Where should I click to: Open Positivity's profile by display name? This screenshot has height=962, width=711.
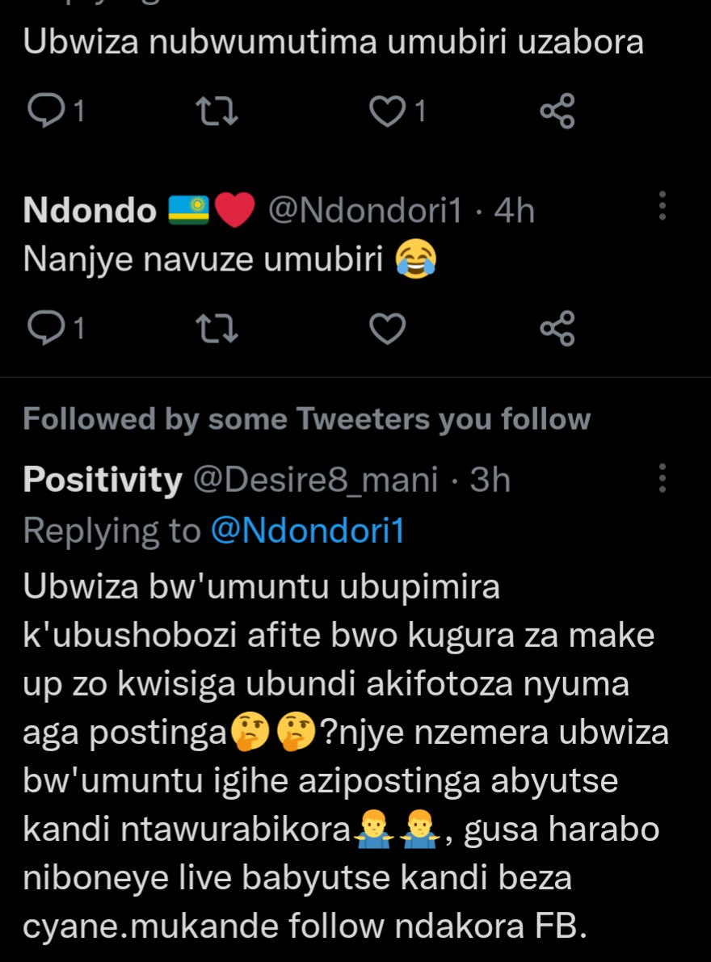pos(103,481)
